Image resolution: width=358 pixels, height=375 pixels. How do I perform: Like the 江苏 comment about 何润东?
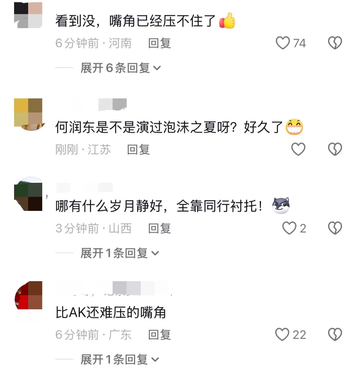click(x=298, y=149)
